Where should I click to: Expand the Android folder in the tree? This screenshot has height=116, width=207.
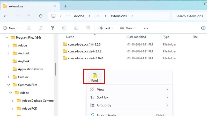[9, 53]
